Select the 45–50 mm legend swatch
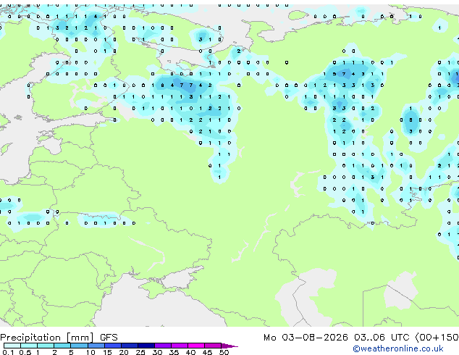 [213, 346]
